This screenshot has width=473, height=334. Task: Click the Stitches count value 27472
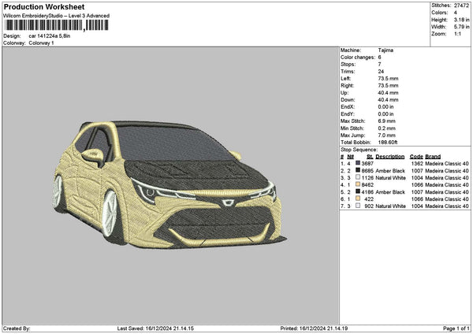[462, 5]
